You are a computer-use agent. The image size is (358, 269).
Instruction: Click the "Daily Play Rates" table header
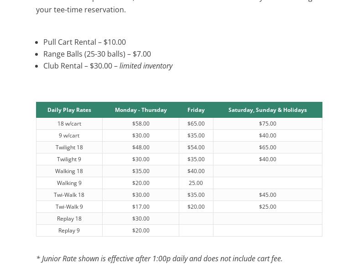[x=69, y=110]
